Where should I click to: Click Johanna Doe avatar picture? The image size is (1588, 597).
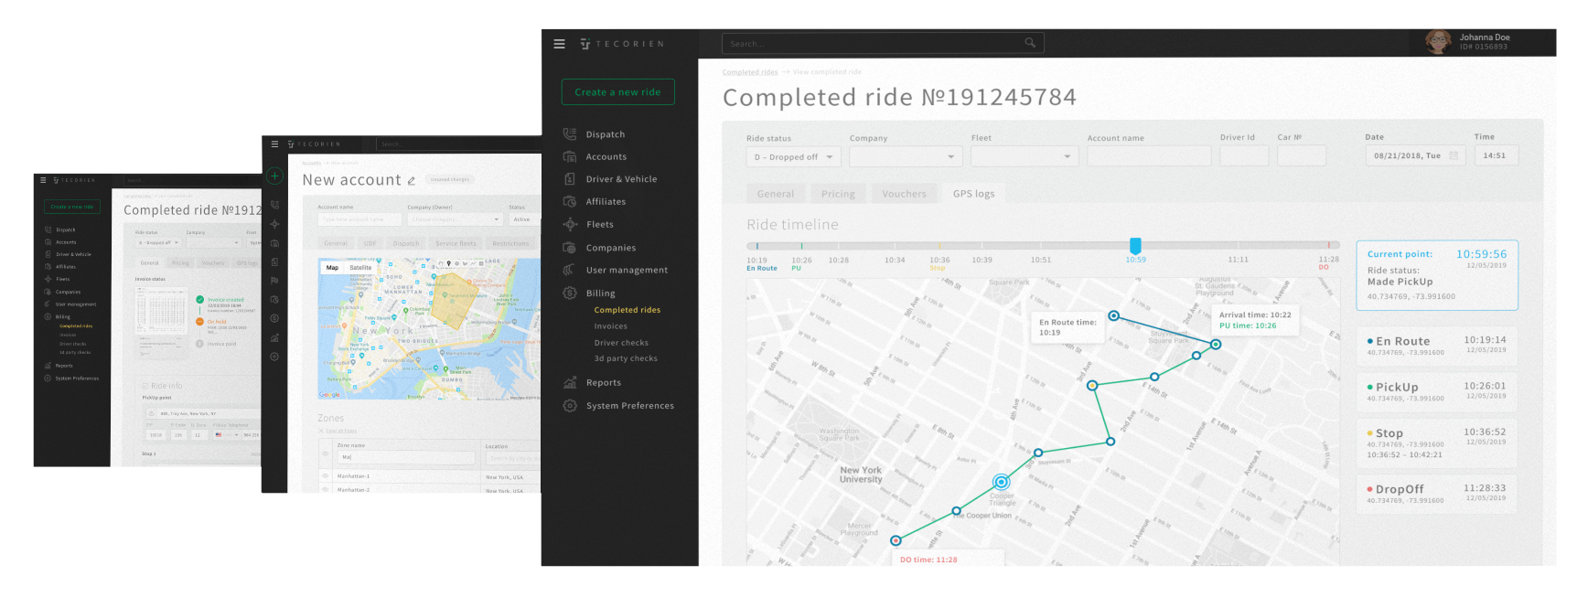1438,42
